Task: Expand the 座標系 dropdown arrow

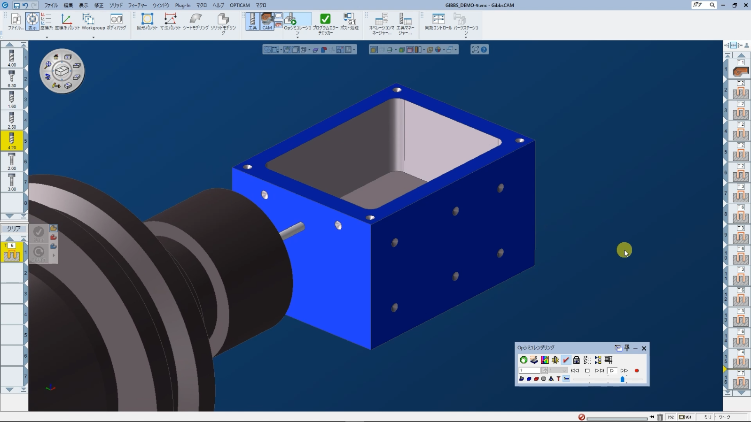Action: tap(47, 37)
